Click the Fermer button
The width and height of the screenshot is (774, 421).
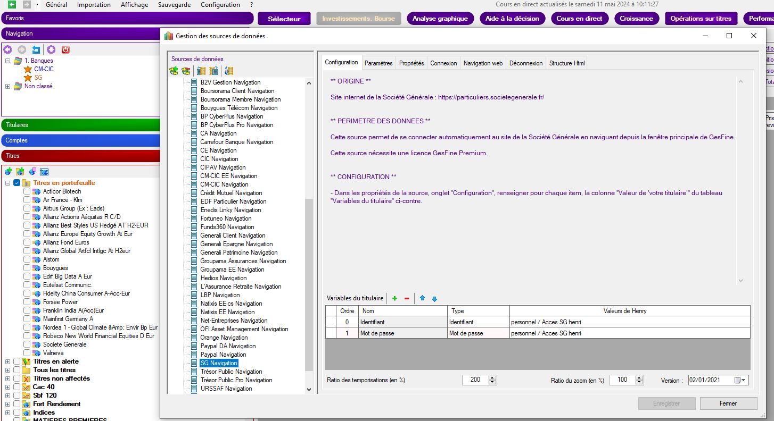coord(728,403)
